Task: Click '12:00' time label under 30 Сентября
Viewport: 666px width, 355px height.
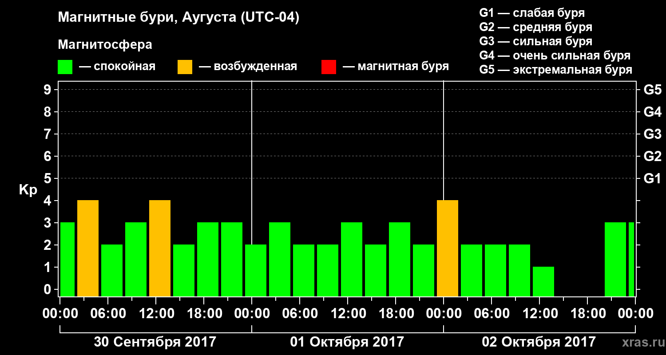Action: [156, 314]
